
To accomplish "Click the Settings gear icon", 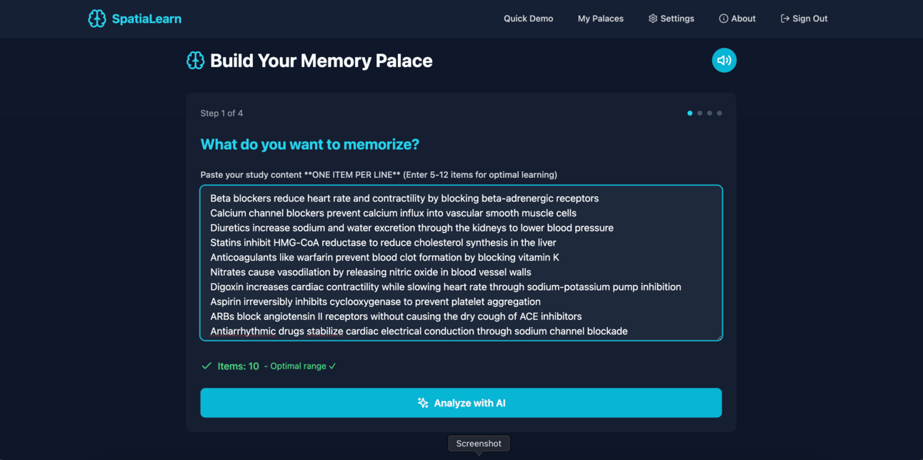I will tap(653, 19).
